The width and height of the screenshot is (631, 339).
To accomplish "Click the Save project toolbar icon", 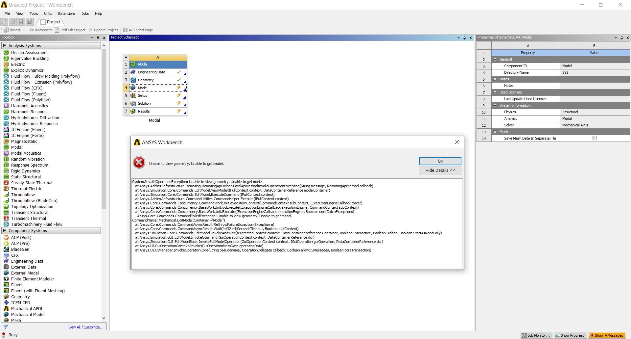I will pyautogui.click(x=21, y=22).
